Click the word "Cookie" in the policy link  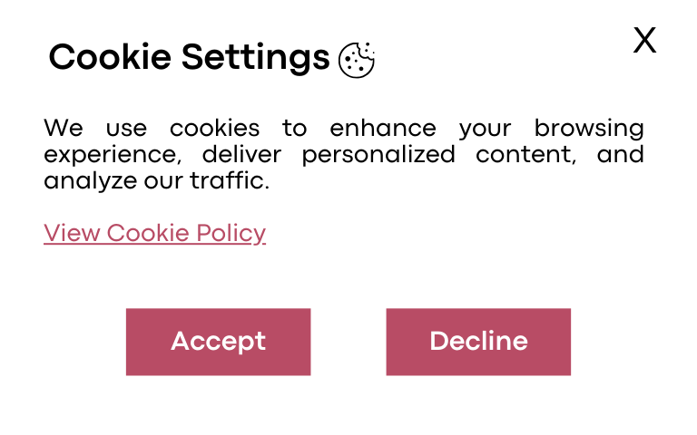pos(148,233)
